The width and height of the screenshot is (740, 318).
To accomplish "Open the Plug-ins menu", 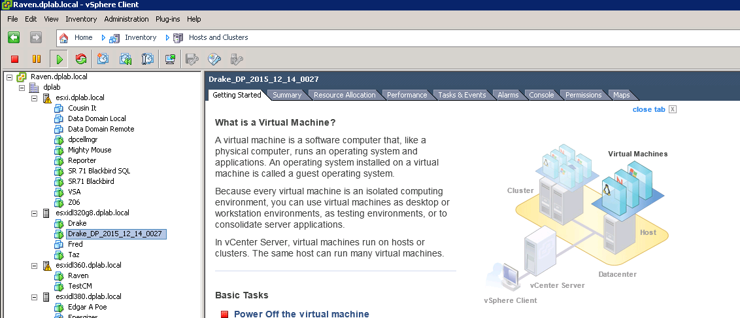I will [169, 19].
